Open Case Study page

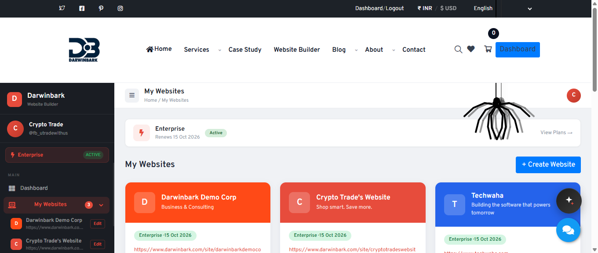[245, 50]
